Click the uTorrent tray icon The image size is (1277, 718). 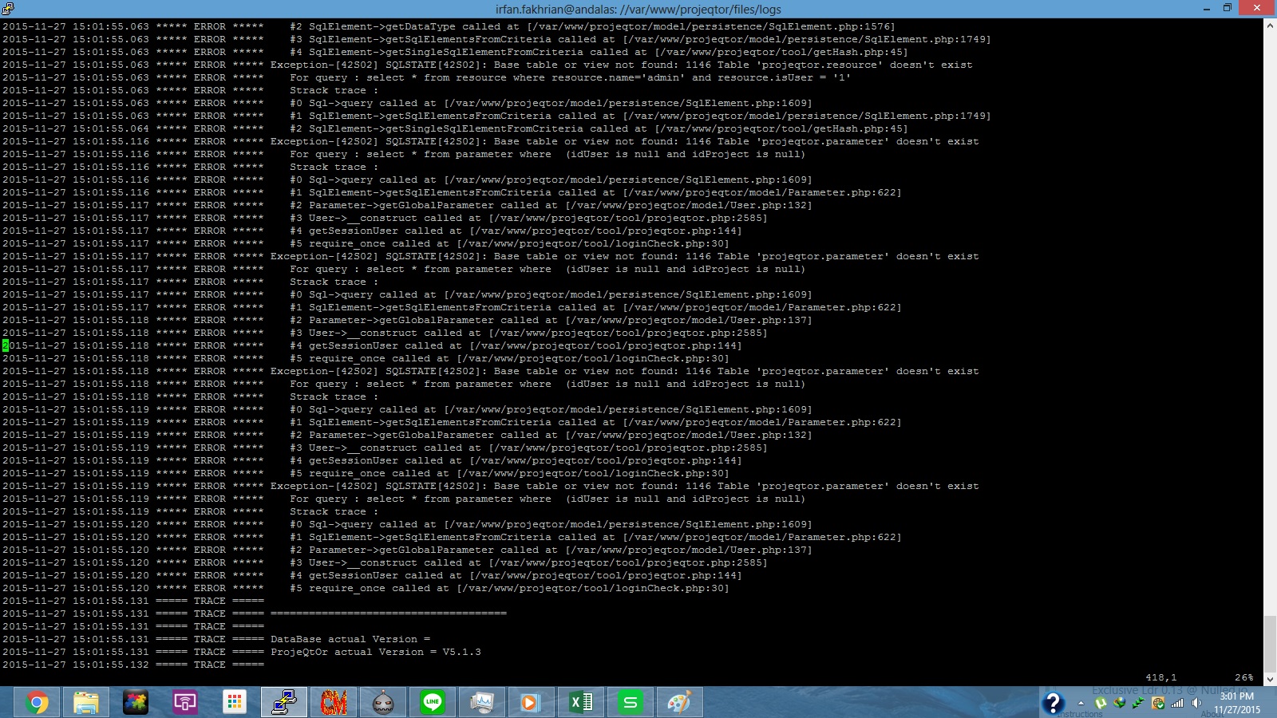pos(1101,703)
